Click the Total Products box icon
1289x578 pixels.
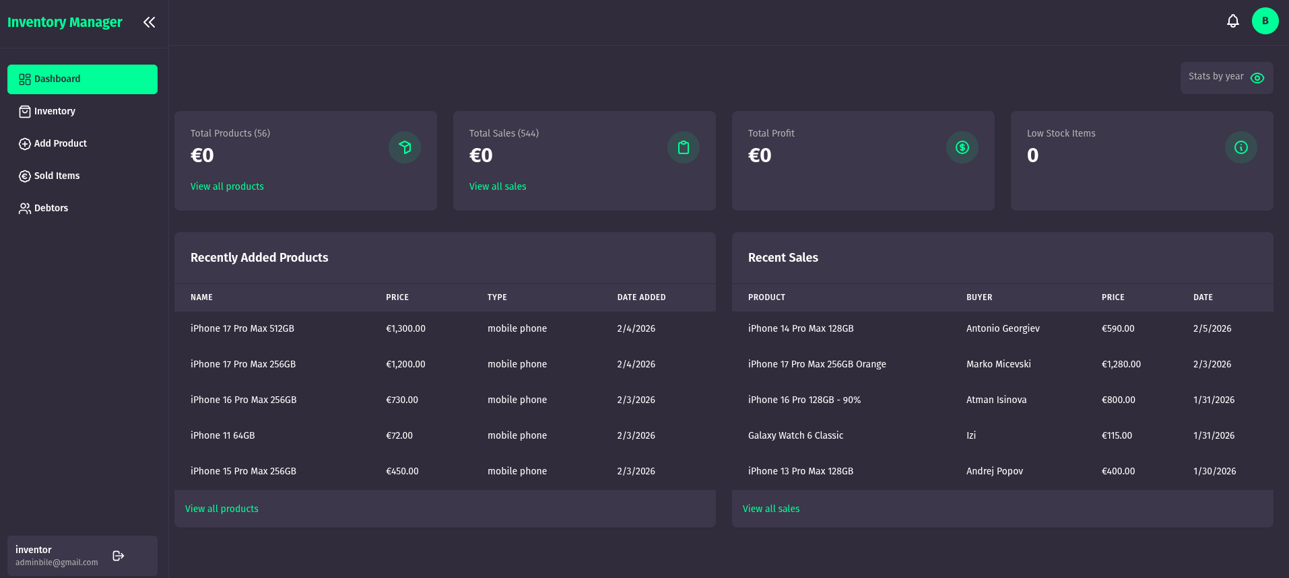(x=404, y=147)
